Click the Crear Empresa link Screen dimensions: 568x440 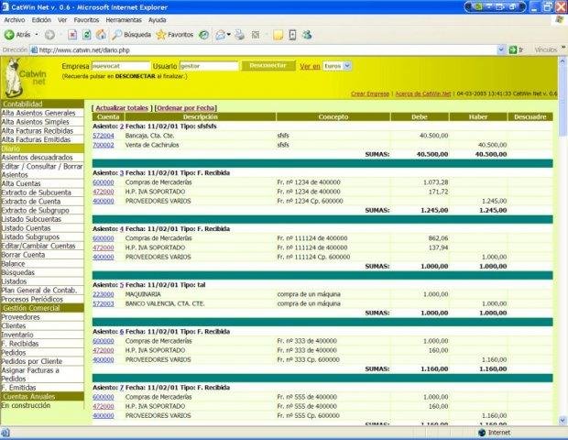pos(370,93)
